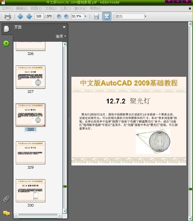Click the document green vertical scroll thumb
Screen dimensions: 193x221
190,189
